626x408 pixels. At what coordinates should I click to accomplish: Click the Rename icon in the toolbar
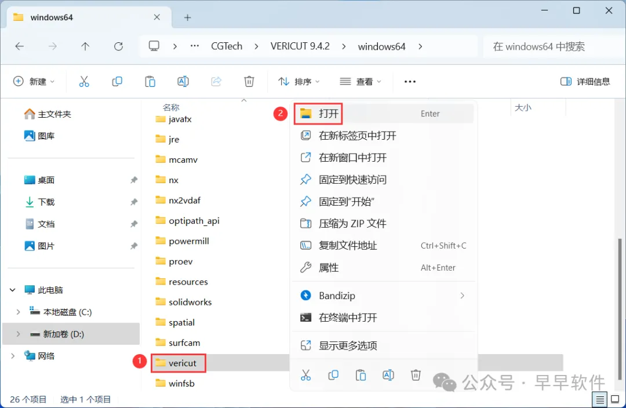click(x=183, y=82)
